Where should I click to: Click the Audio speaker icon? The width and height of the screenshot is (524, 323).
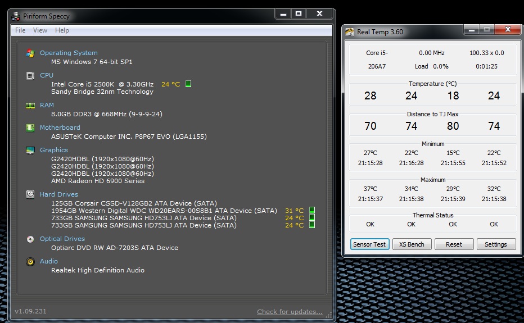point(30,262)
